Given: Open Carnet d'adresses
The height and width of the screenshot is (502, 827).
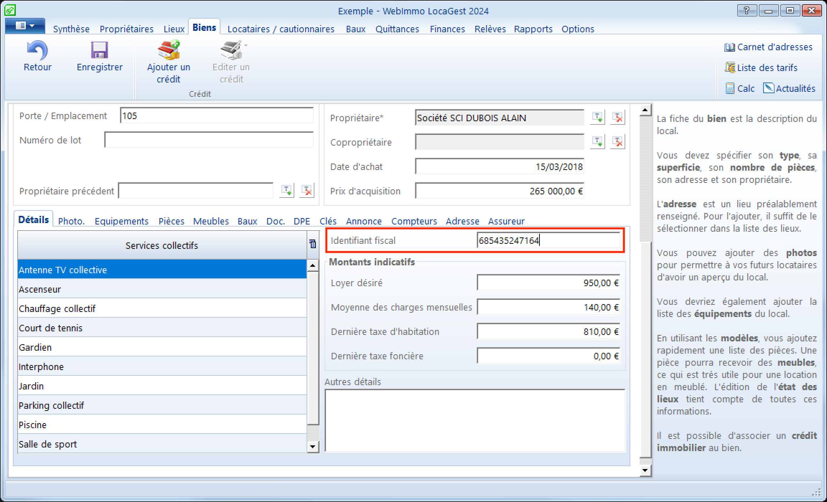Looking at the screenshot, I should [x=768, y=47].
